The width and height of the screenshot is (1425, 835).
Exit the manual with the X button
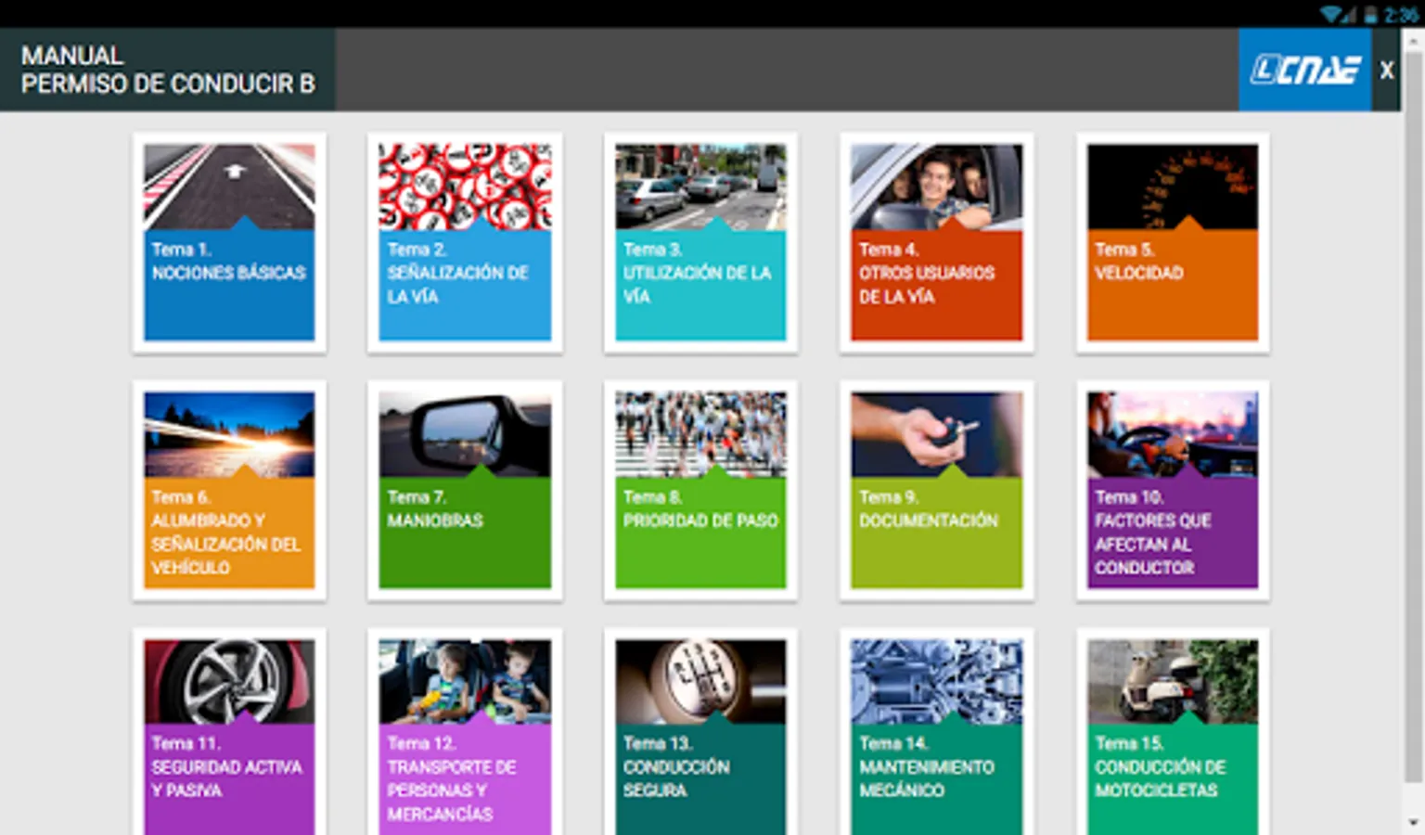1387,70
